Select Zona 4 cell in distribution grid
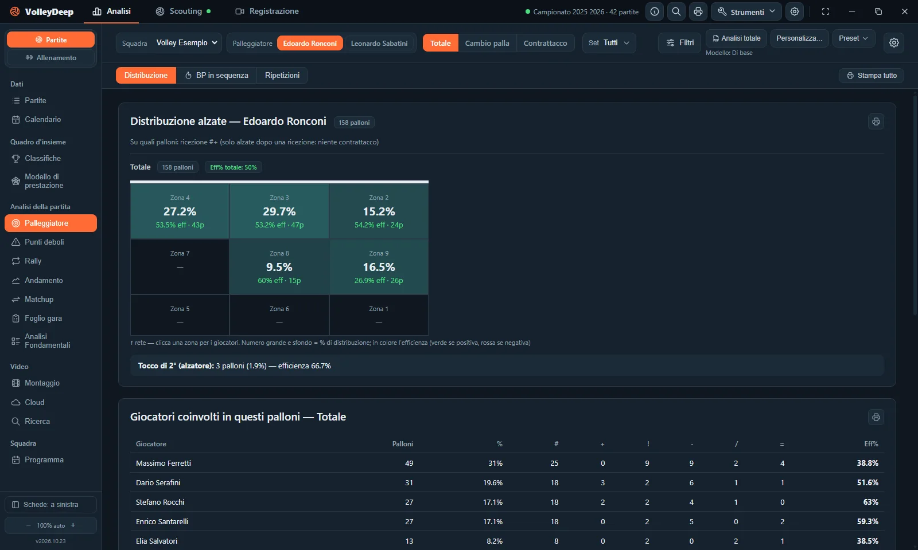 point(180,211)
